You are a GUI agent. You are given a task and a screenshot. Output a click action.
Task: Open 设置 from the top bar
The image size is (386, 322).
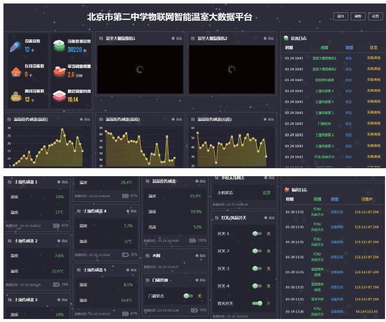[375, 16]
